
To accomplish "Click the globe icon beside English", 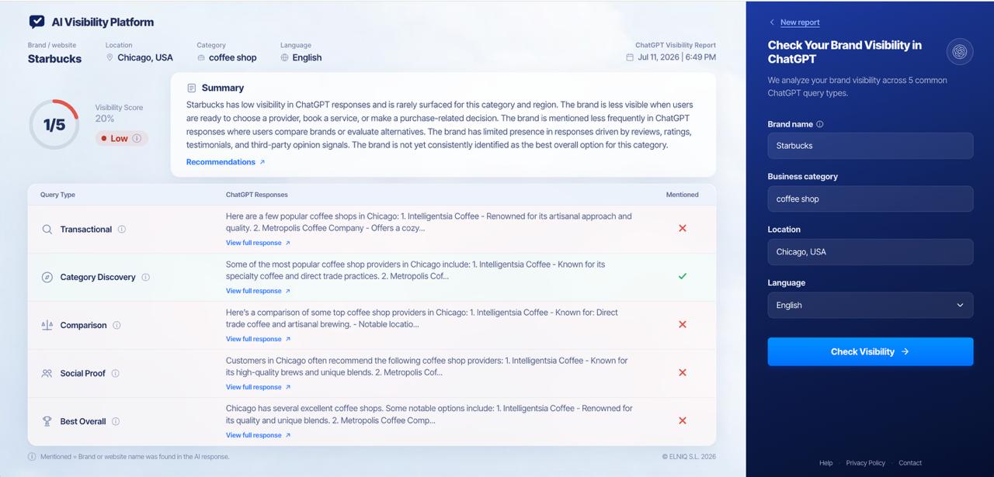I will click(x=284, y=57).
